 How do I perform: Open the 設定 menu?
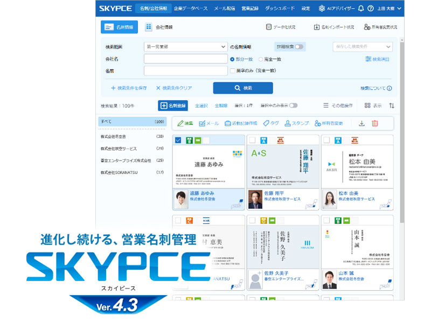305,8
